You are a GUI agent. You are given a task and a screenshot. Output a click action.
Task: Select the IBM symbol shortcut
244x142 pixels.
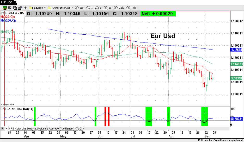80,8
